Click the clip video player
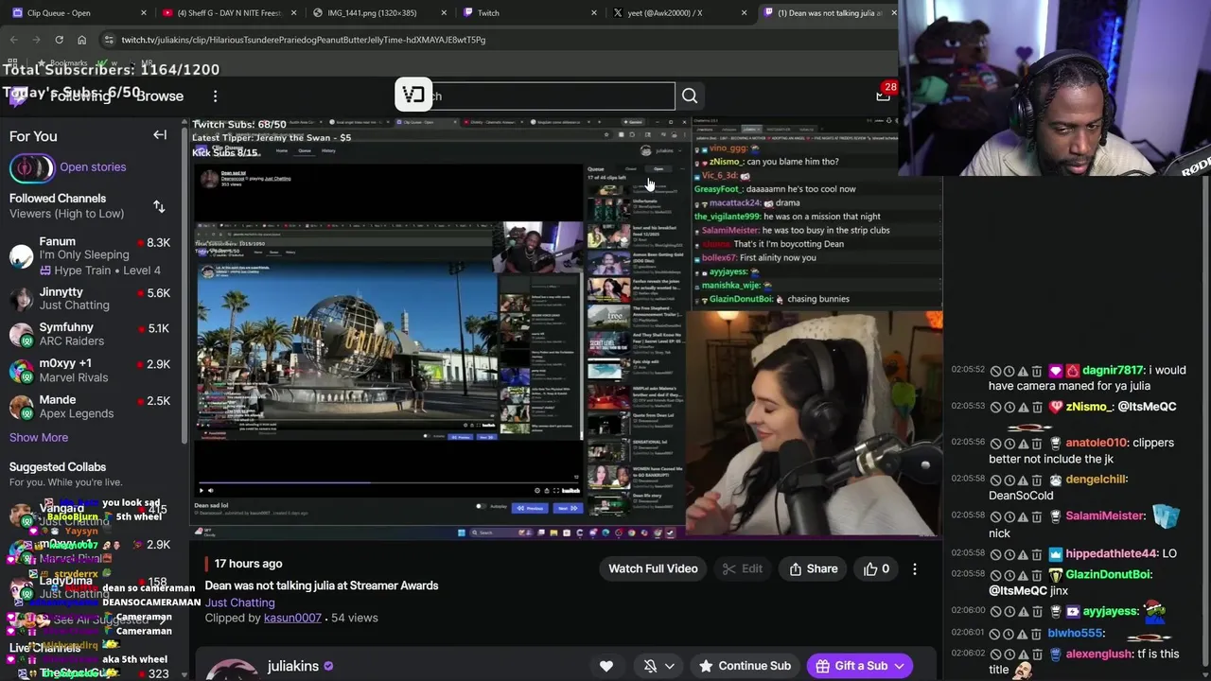This screenshot has height=681, width=1211. tap(568, 327)
